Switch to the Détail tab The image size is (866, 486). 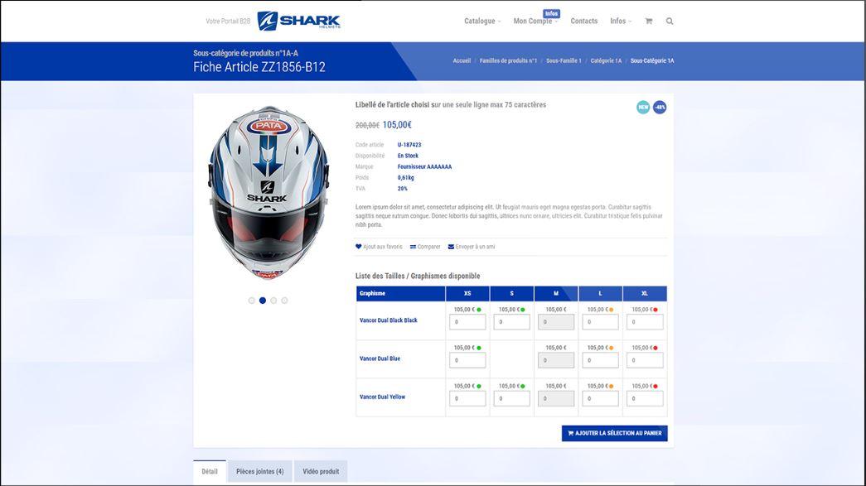210,472
